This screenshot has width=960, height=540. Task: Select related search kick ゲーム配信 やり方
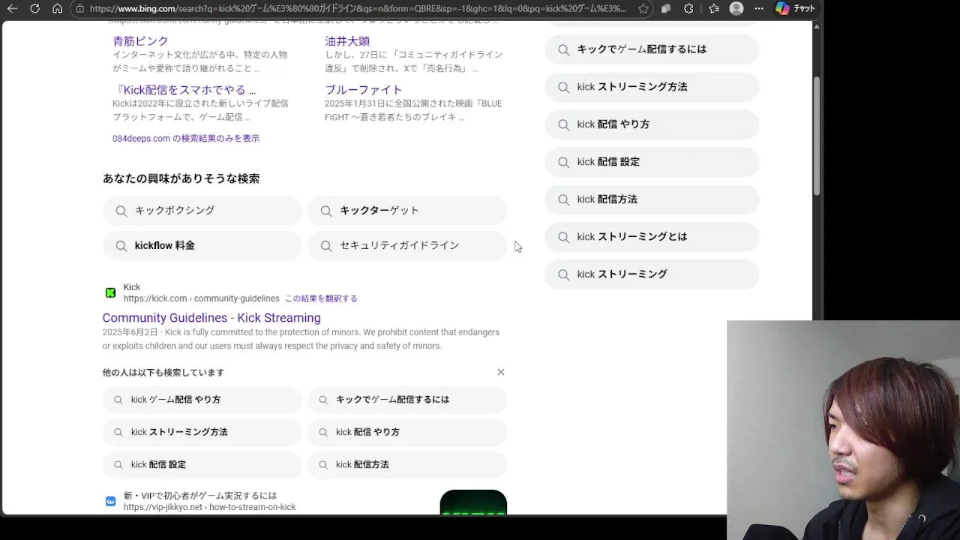202,400
